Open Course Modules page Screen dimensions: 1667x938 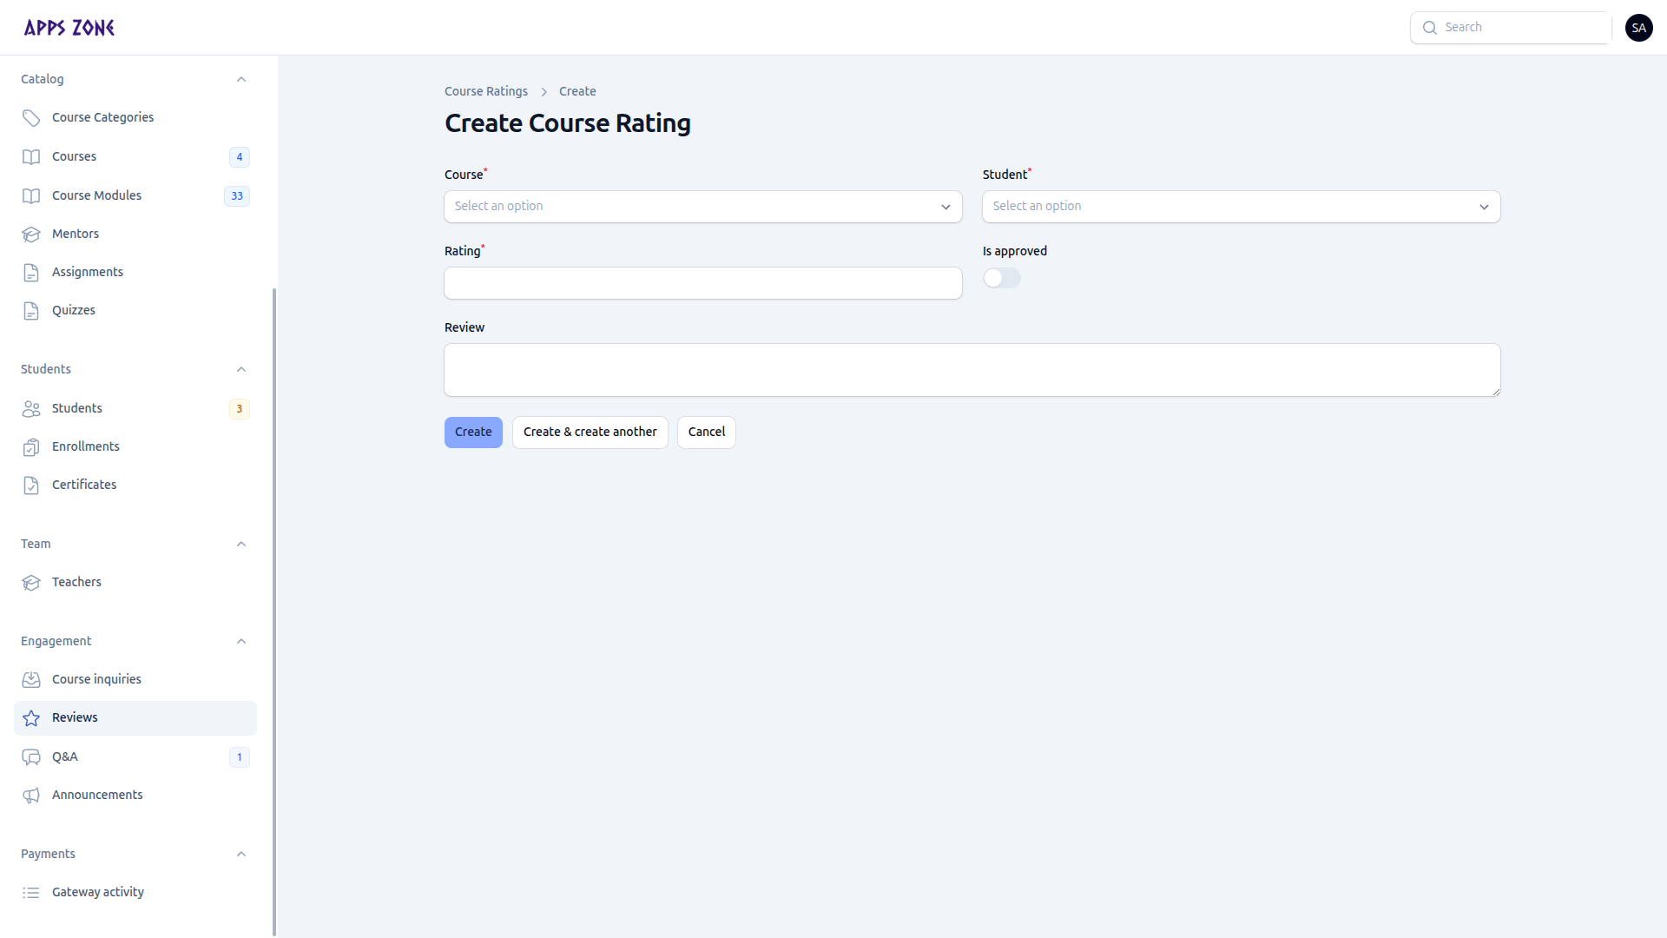coord(135,195)
